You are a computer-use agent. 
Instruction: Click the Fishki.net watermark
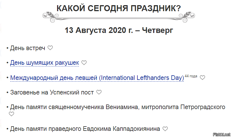tap(222, 134)
